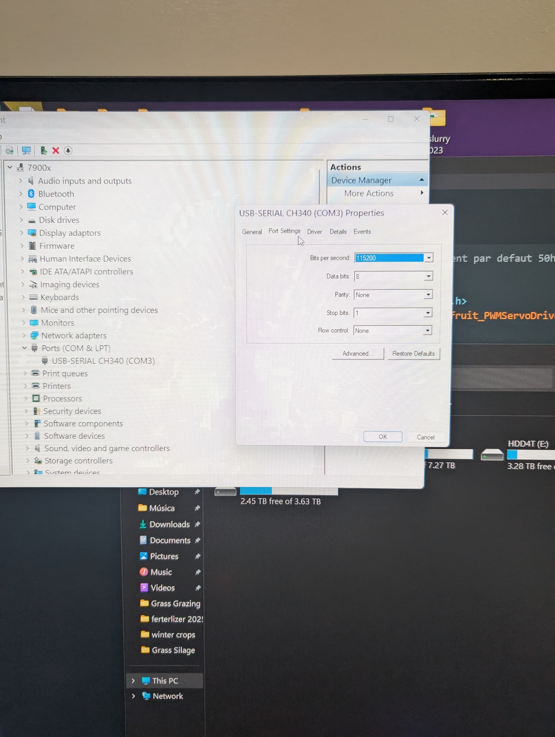Click the Network adapters icon
The height and width of the screenshot is (737, 555).
pos(34,335)
